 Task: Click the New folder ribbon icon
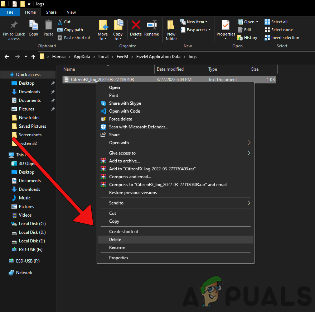pyautogui.click(x=171, y=25)
